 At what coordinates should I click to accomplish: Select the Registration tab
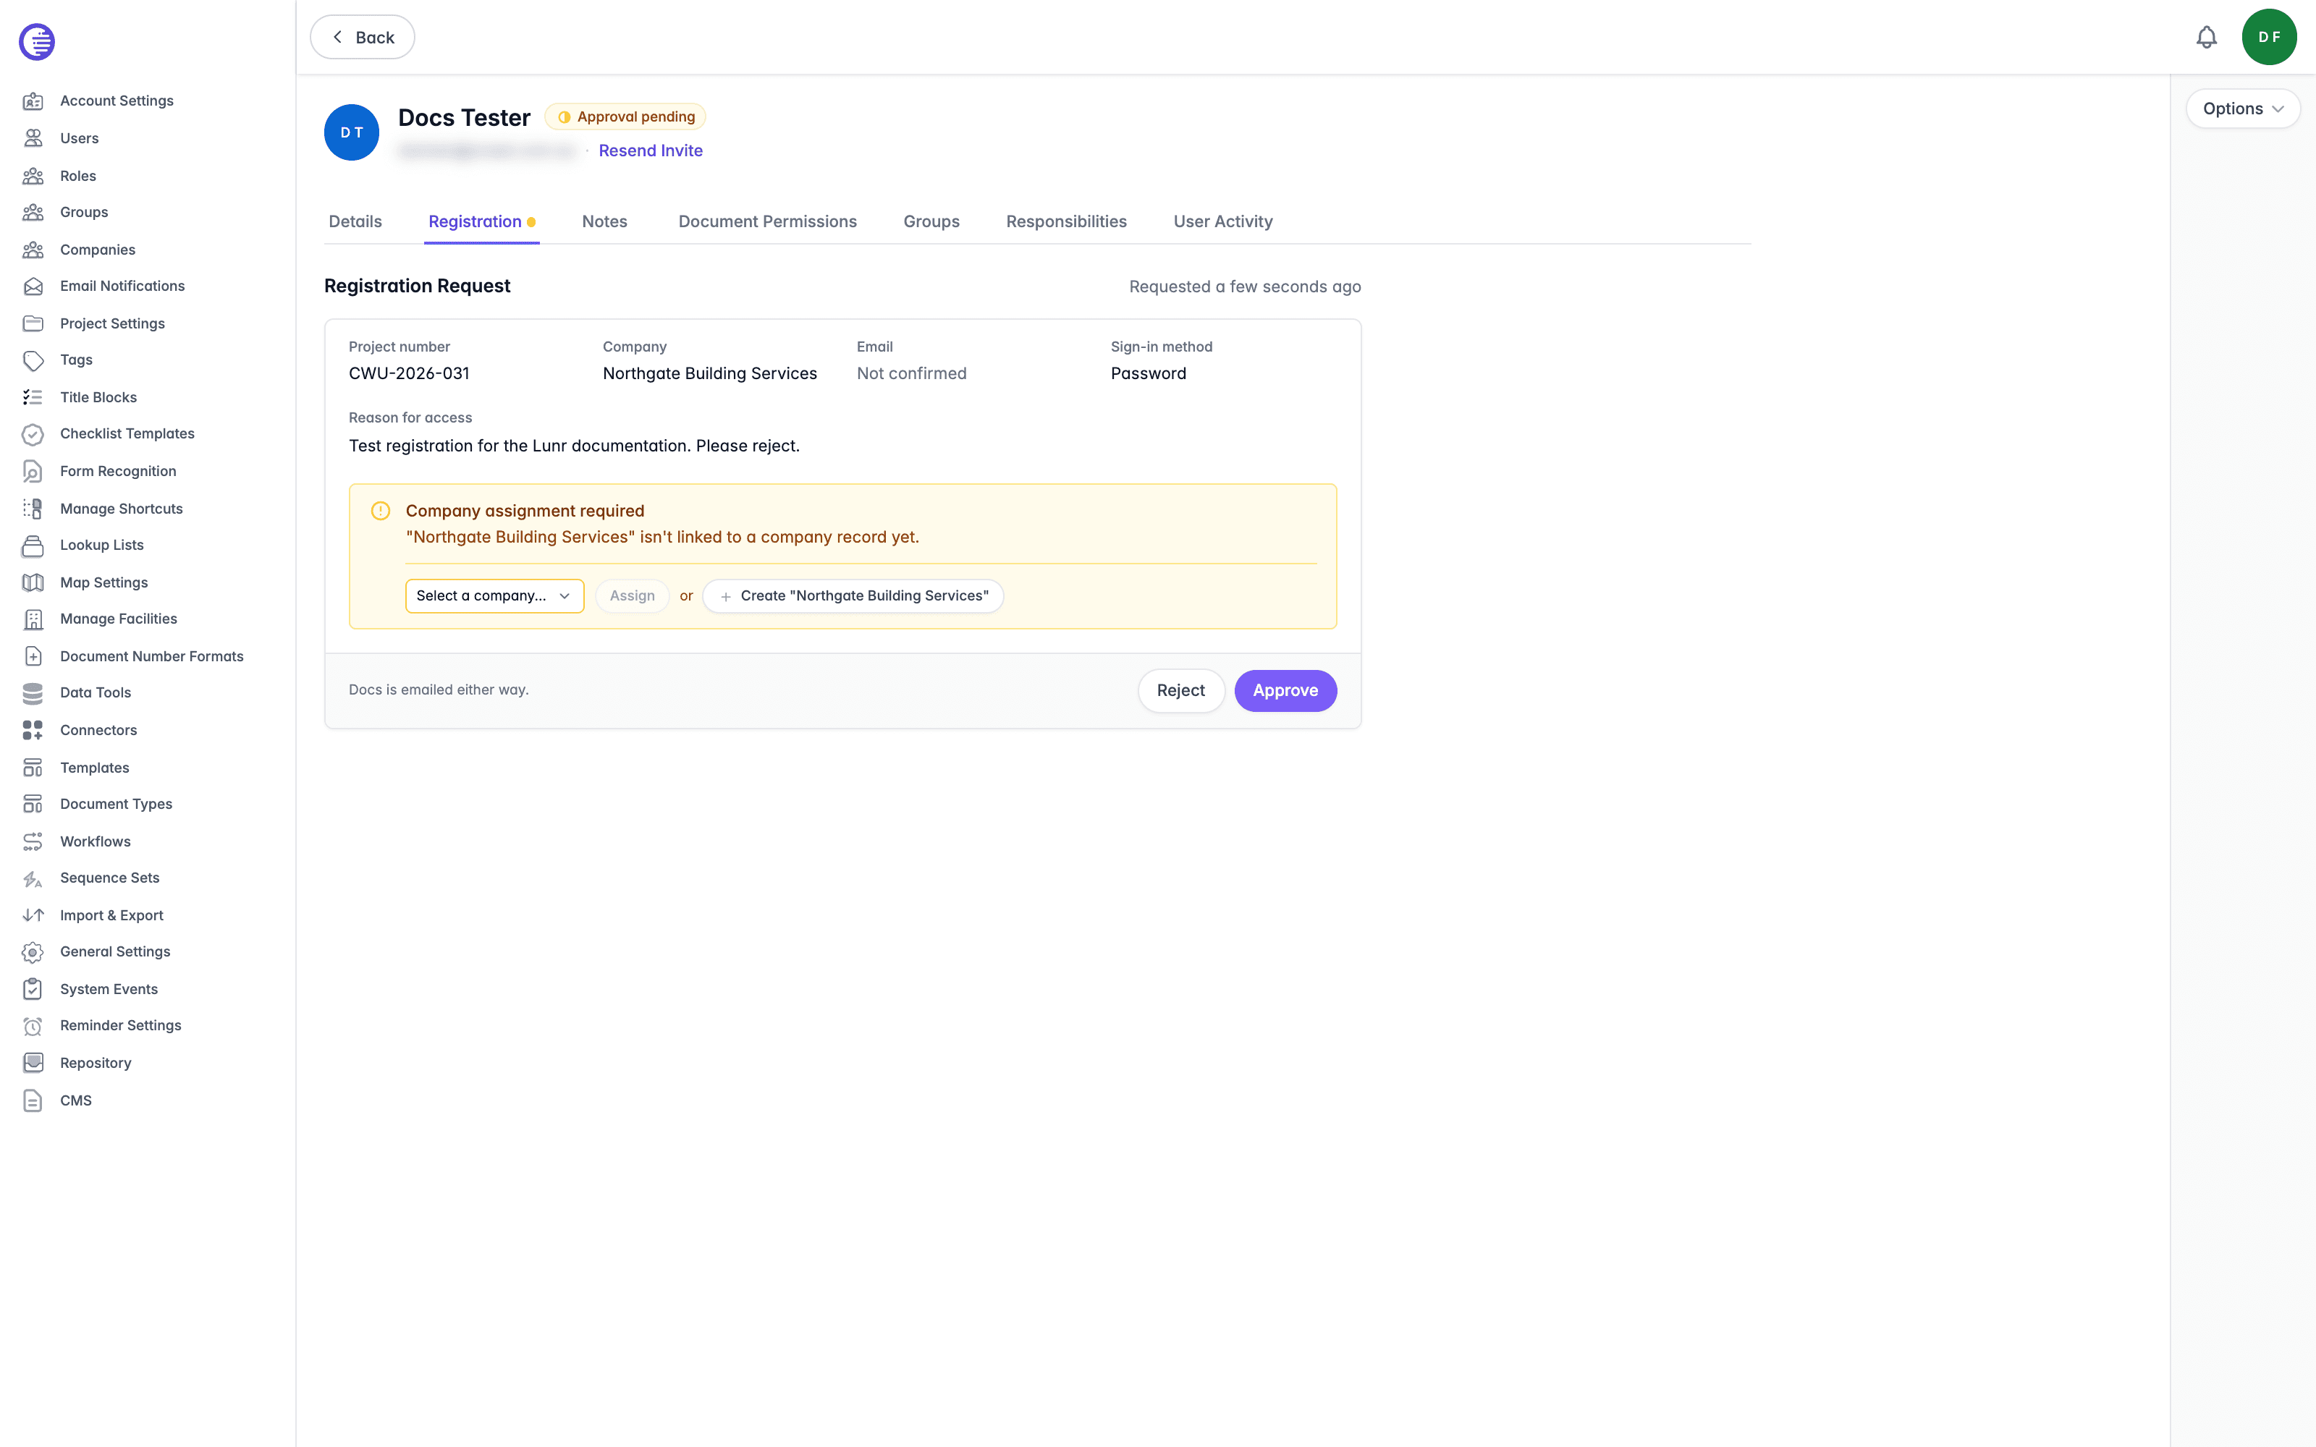coord(481,221)
